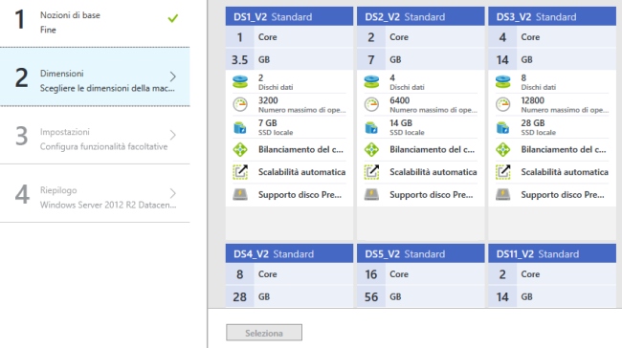The image size is (622, 348).
Task: Click the premium disk support icon in DS2_V2 card
Action: coord(371,194)
